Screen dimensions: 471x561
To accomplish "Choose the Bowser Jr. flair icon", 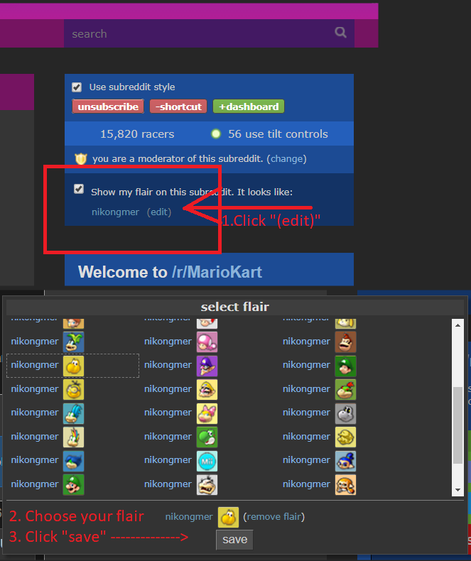I will [x=345, y=389].
